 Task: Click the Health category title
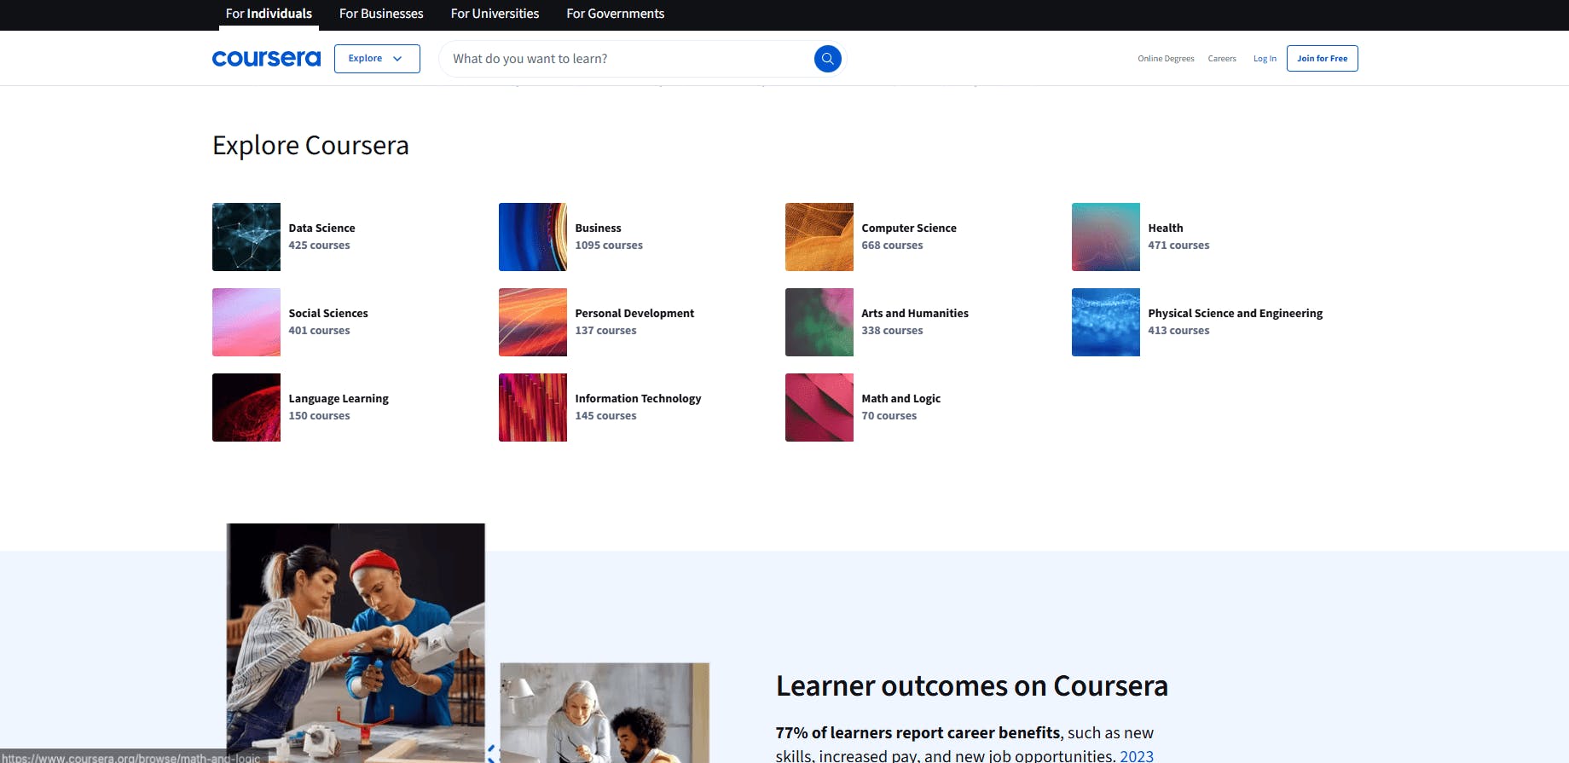coord(1166,228)
